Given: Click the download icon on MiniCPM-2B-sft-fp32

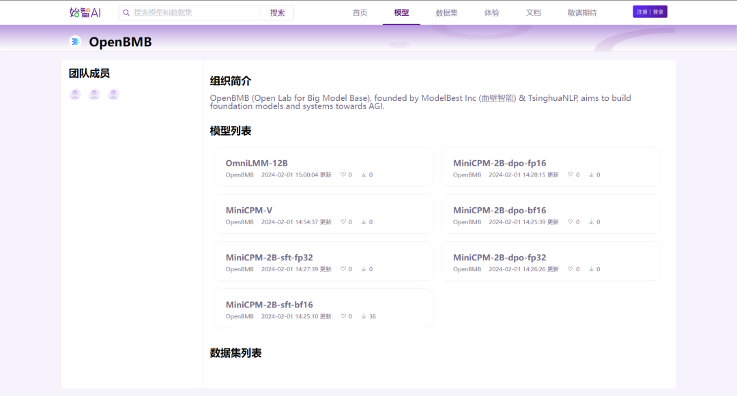Looking at the screenshot, I should (x=363, y=269).
